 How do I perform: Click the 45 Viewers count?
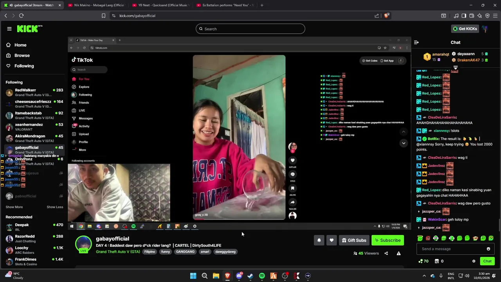point(366,253)
